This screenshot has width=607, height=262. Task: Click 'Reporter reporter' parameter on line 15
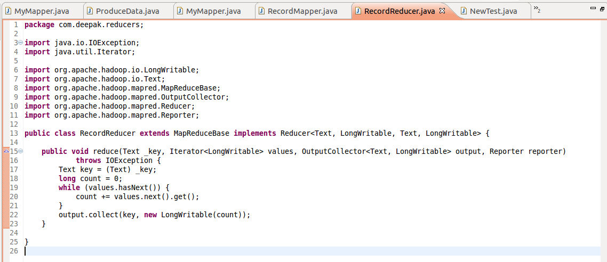[x=526, y=151]
